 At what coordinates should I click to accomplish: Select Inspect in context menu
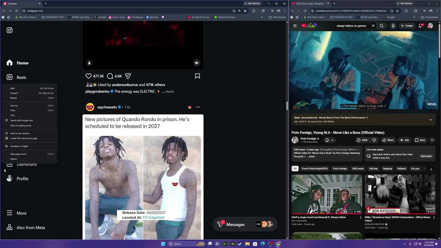point(29,159)
